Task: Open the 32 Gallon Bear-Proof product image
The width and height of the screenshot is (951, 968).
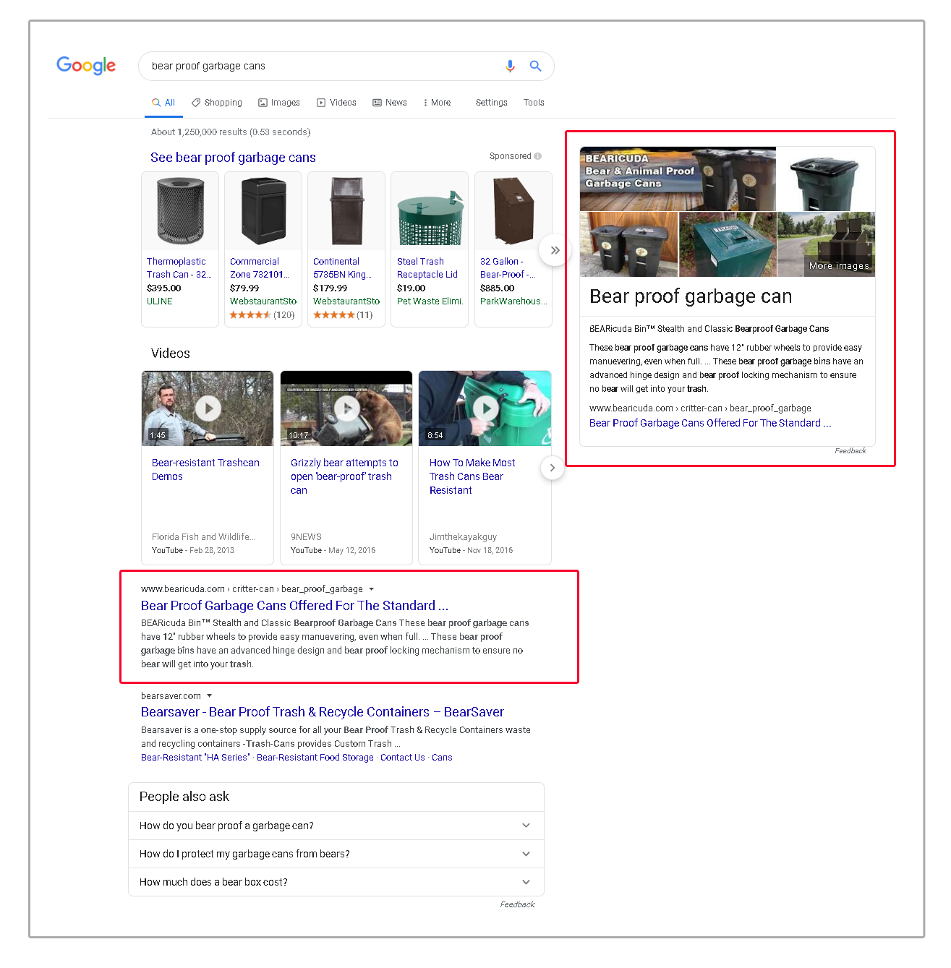Action: pyautogui.click(x=513, y=211)
